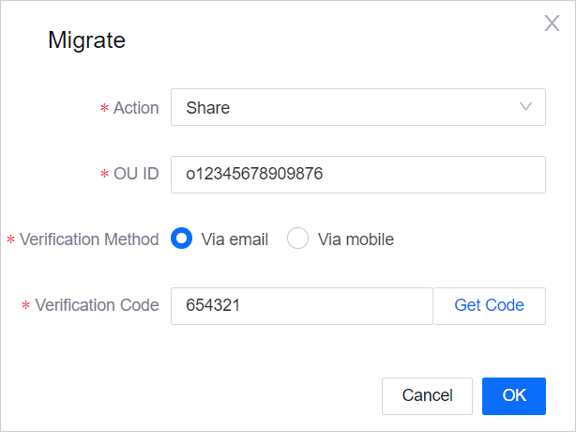
Task: Click the selected value Share in Action
Action: pyautogui.click(x=208, y=108)
